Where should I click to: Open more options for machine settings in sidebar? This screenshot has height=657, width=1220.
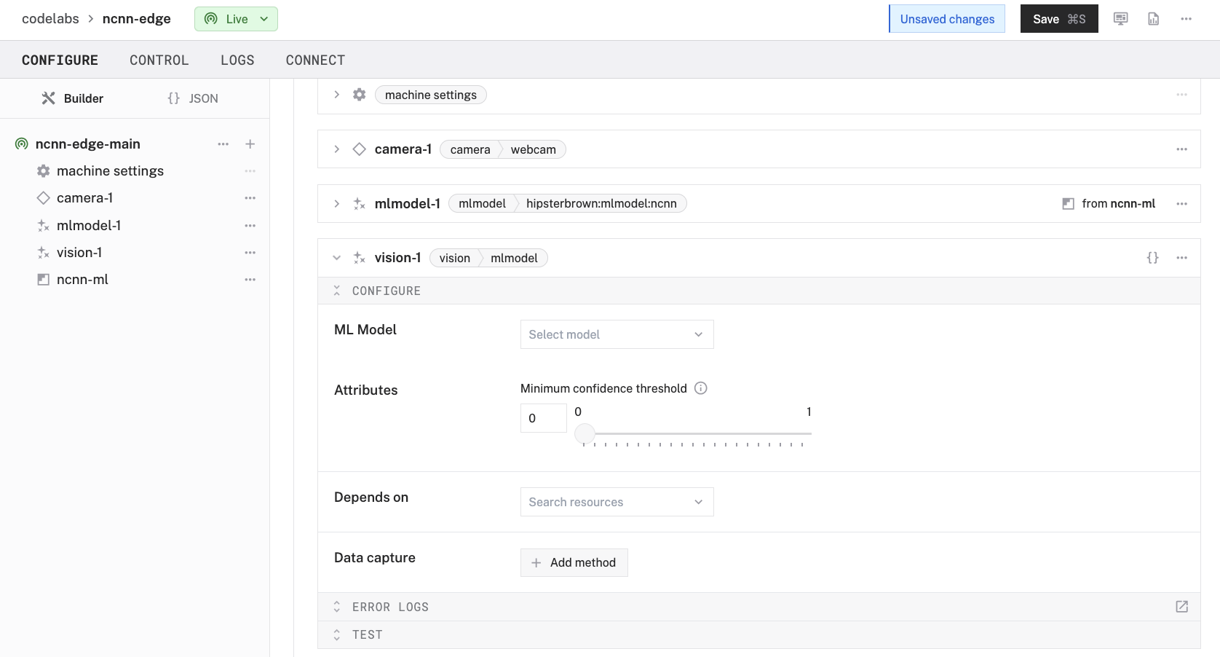pyautogui.click(x=250, y=171)
